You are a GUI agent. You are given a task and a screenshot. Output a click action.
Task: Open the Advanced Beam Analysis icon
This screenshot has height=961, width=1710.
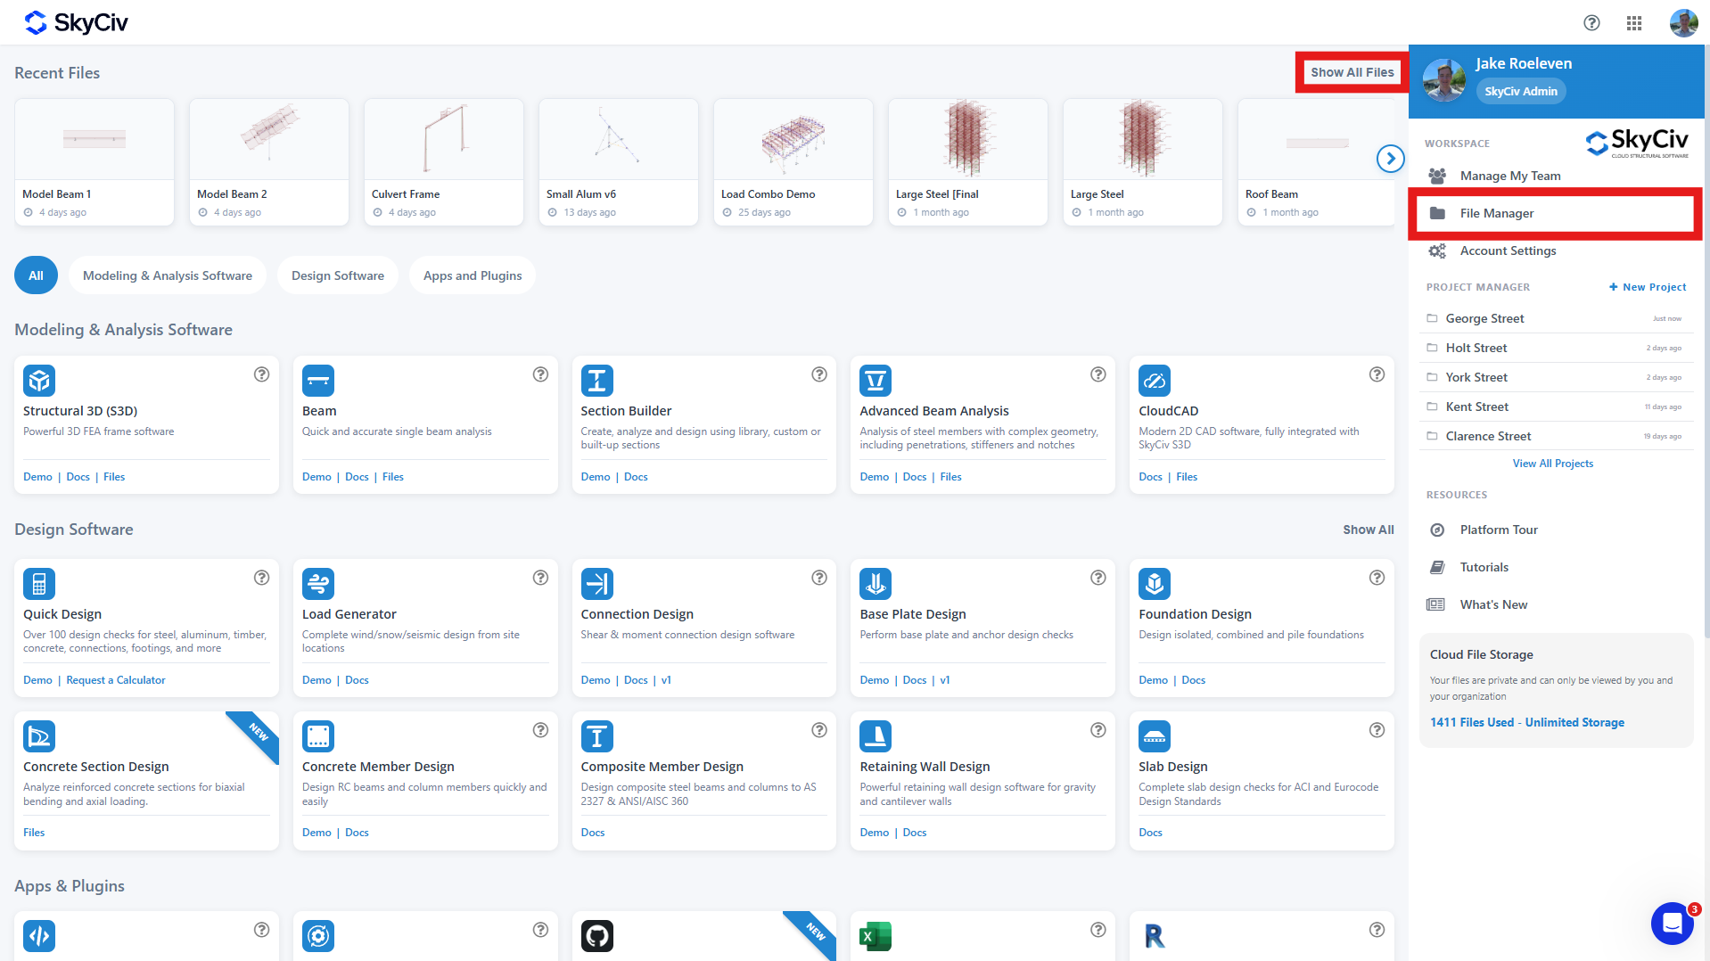coord(876,381)
